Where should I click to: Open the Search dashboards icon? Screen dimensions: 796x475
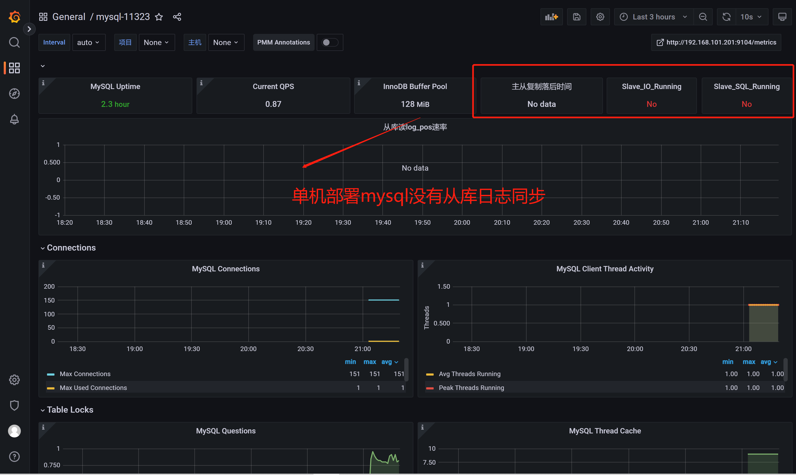pyautogui.click(x=14, y=42)
